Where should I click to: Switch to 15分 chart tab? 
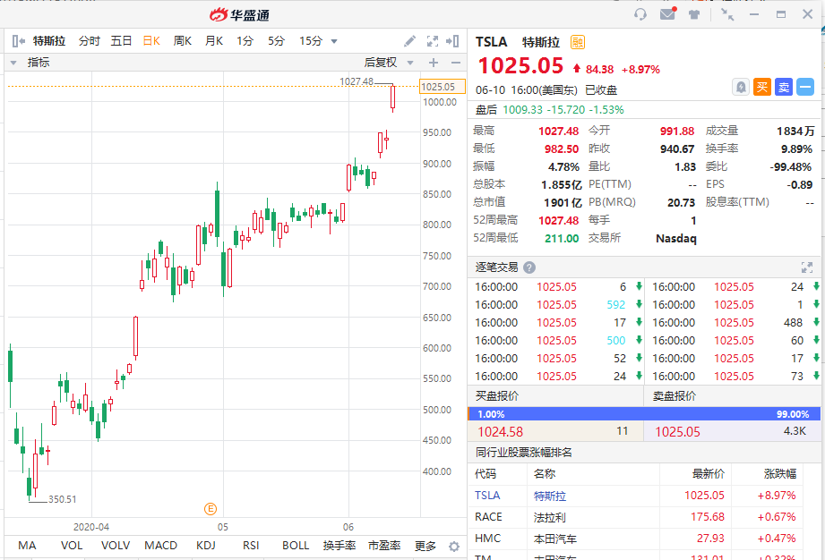pos(311,41)
